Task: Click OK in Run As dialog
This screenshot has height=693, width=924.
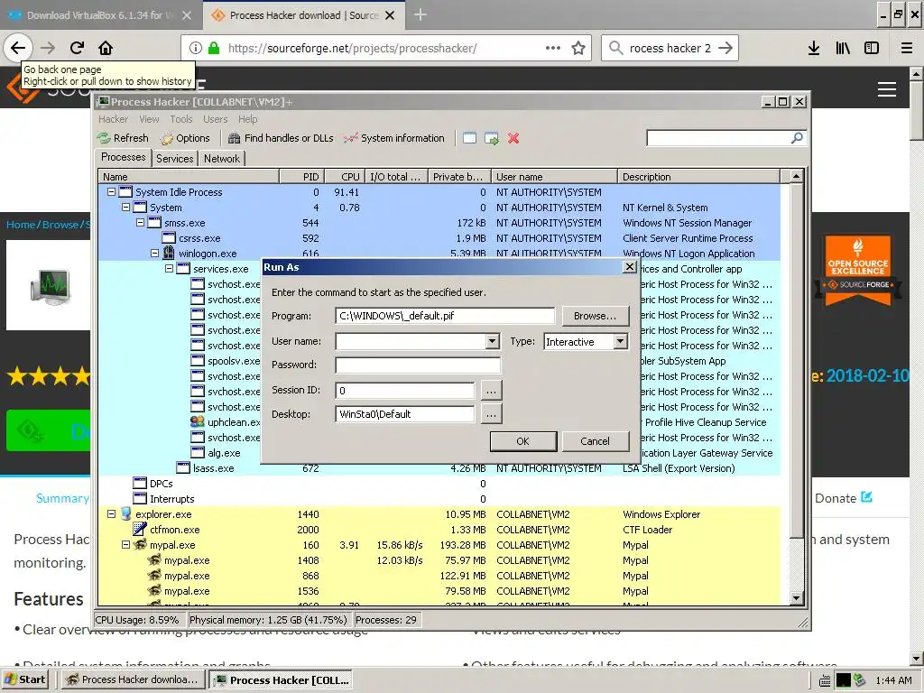Action: click(523, 441)
